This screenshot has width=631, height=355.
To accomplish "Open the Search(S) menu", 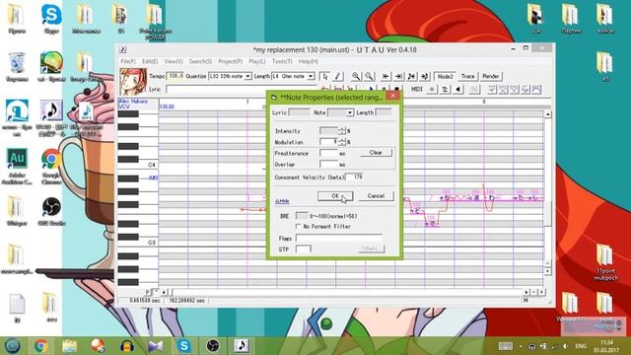I will point(200,61).
